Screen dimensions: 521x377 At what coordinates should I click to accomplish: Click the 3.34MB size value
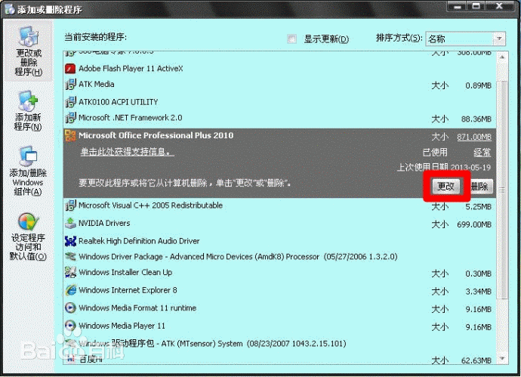click(479, 292)
